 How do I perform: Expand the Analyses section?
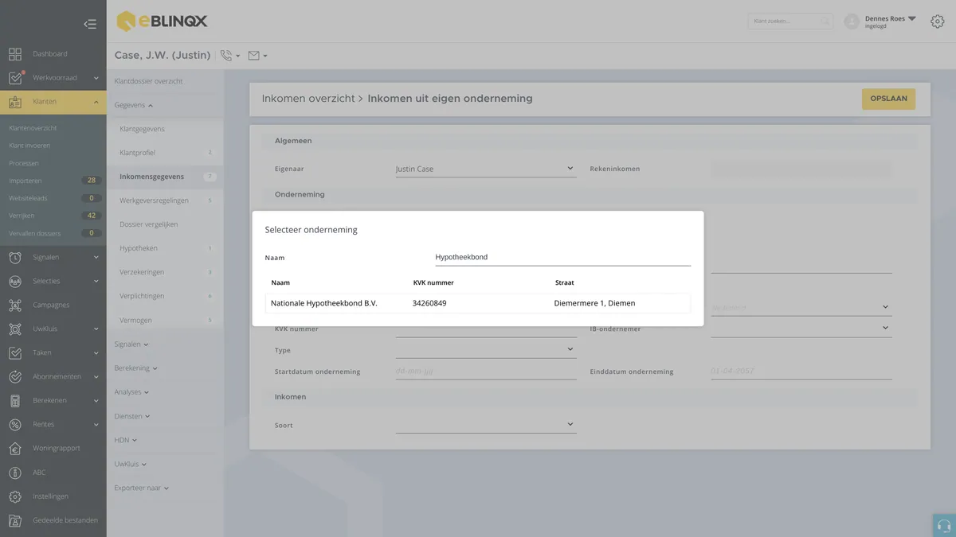click(132, 392)
